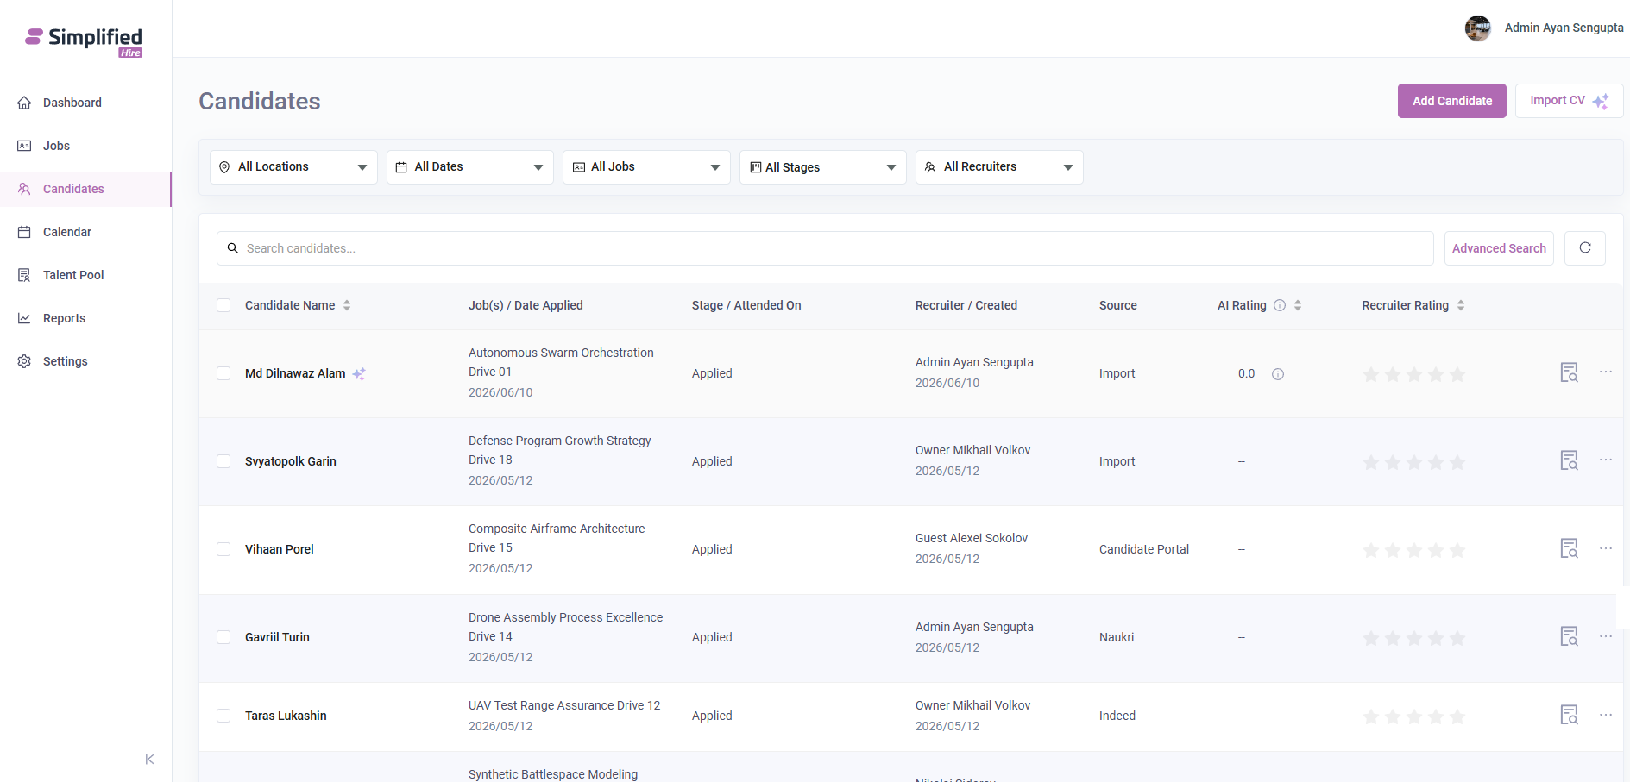Open Md Dilnawaz Alam candidate profile
Image resolution: width=1630 pixels, height=782 pixels.
click(x=295, y=373)
